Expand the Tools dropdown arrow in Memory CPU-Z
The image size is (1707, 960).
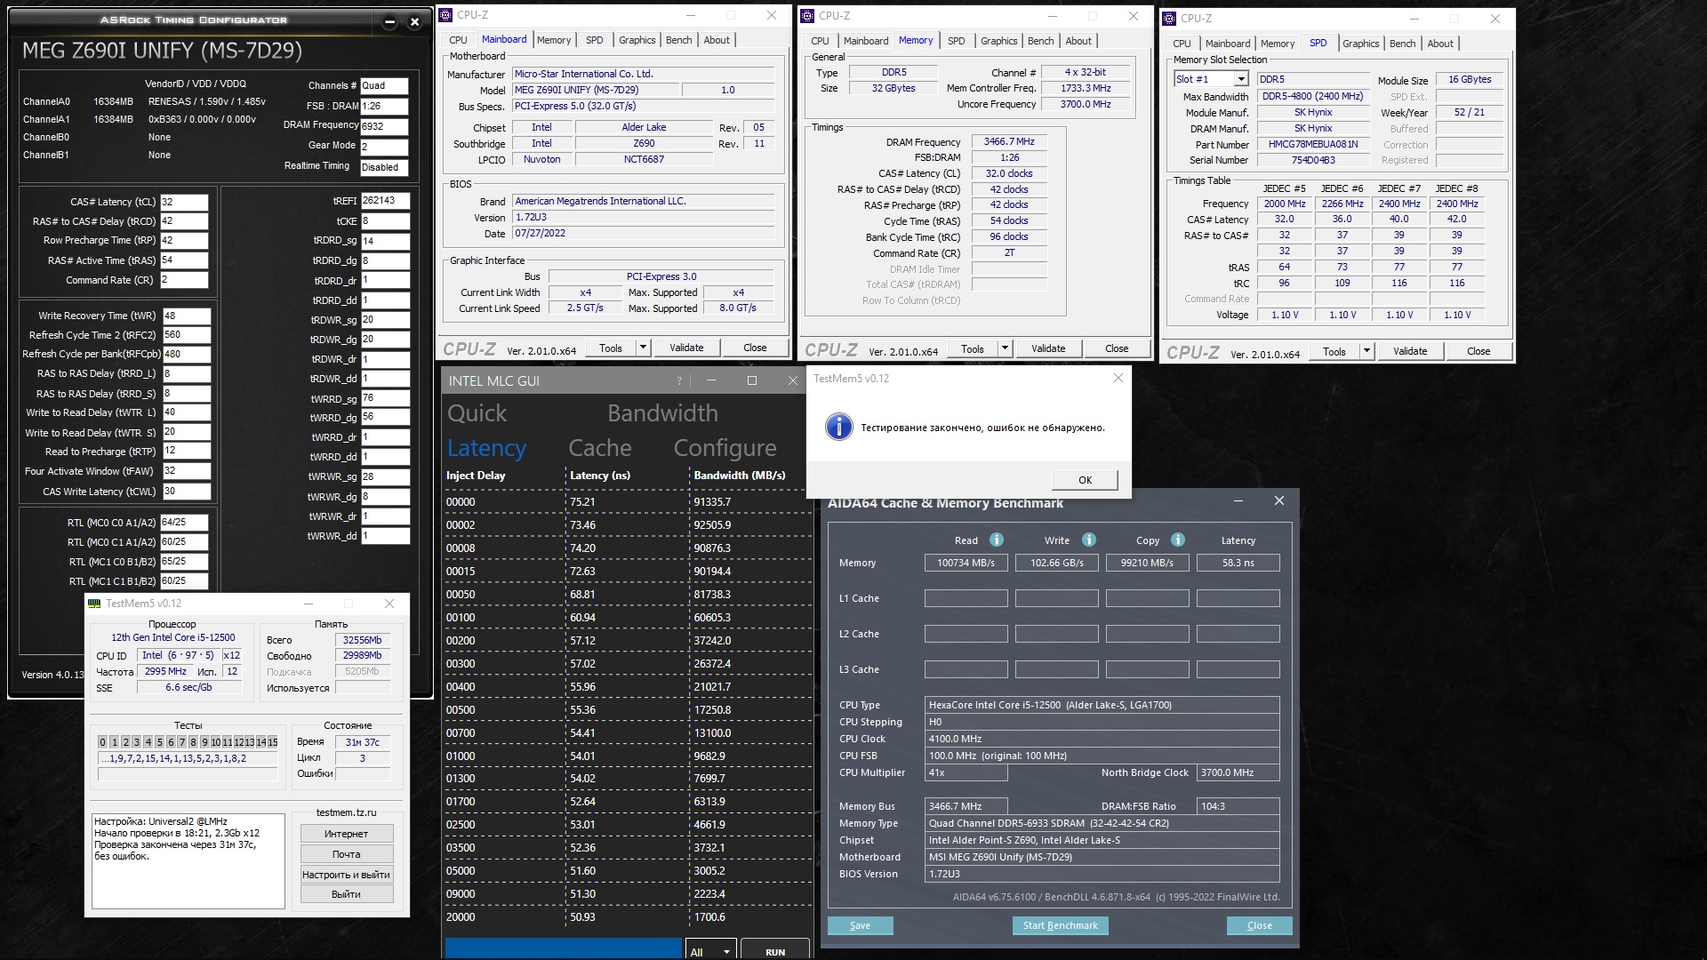pos(1005,348)
